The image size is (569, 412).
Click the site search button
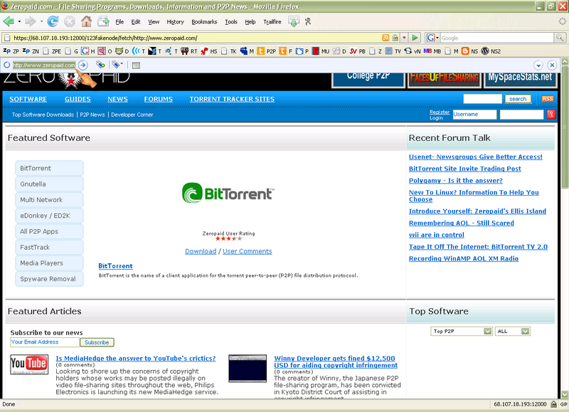click(x=518, y=99)
